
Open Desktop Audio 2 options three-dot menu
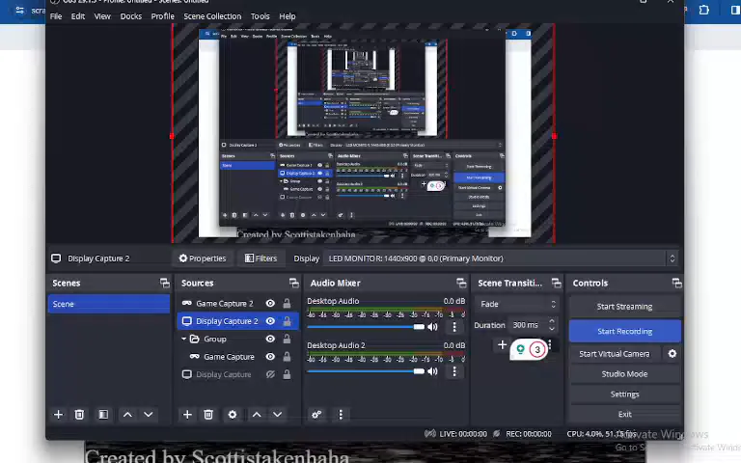click(x=454, y=371)
